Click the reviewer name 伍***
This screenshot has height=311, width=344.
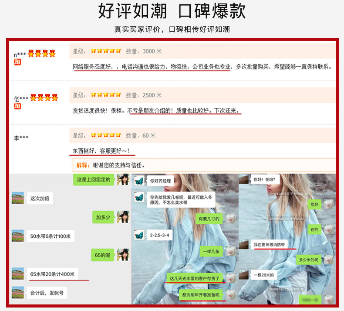(x=21, y=99)
